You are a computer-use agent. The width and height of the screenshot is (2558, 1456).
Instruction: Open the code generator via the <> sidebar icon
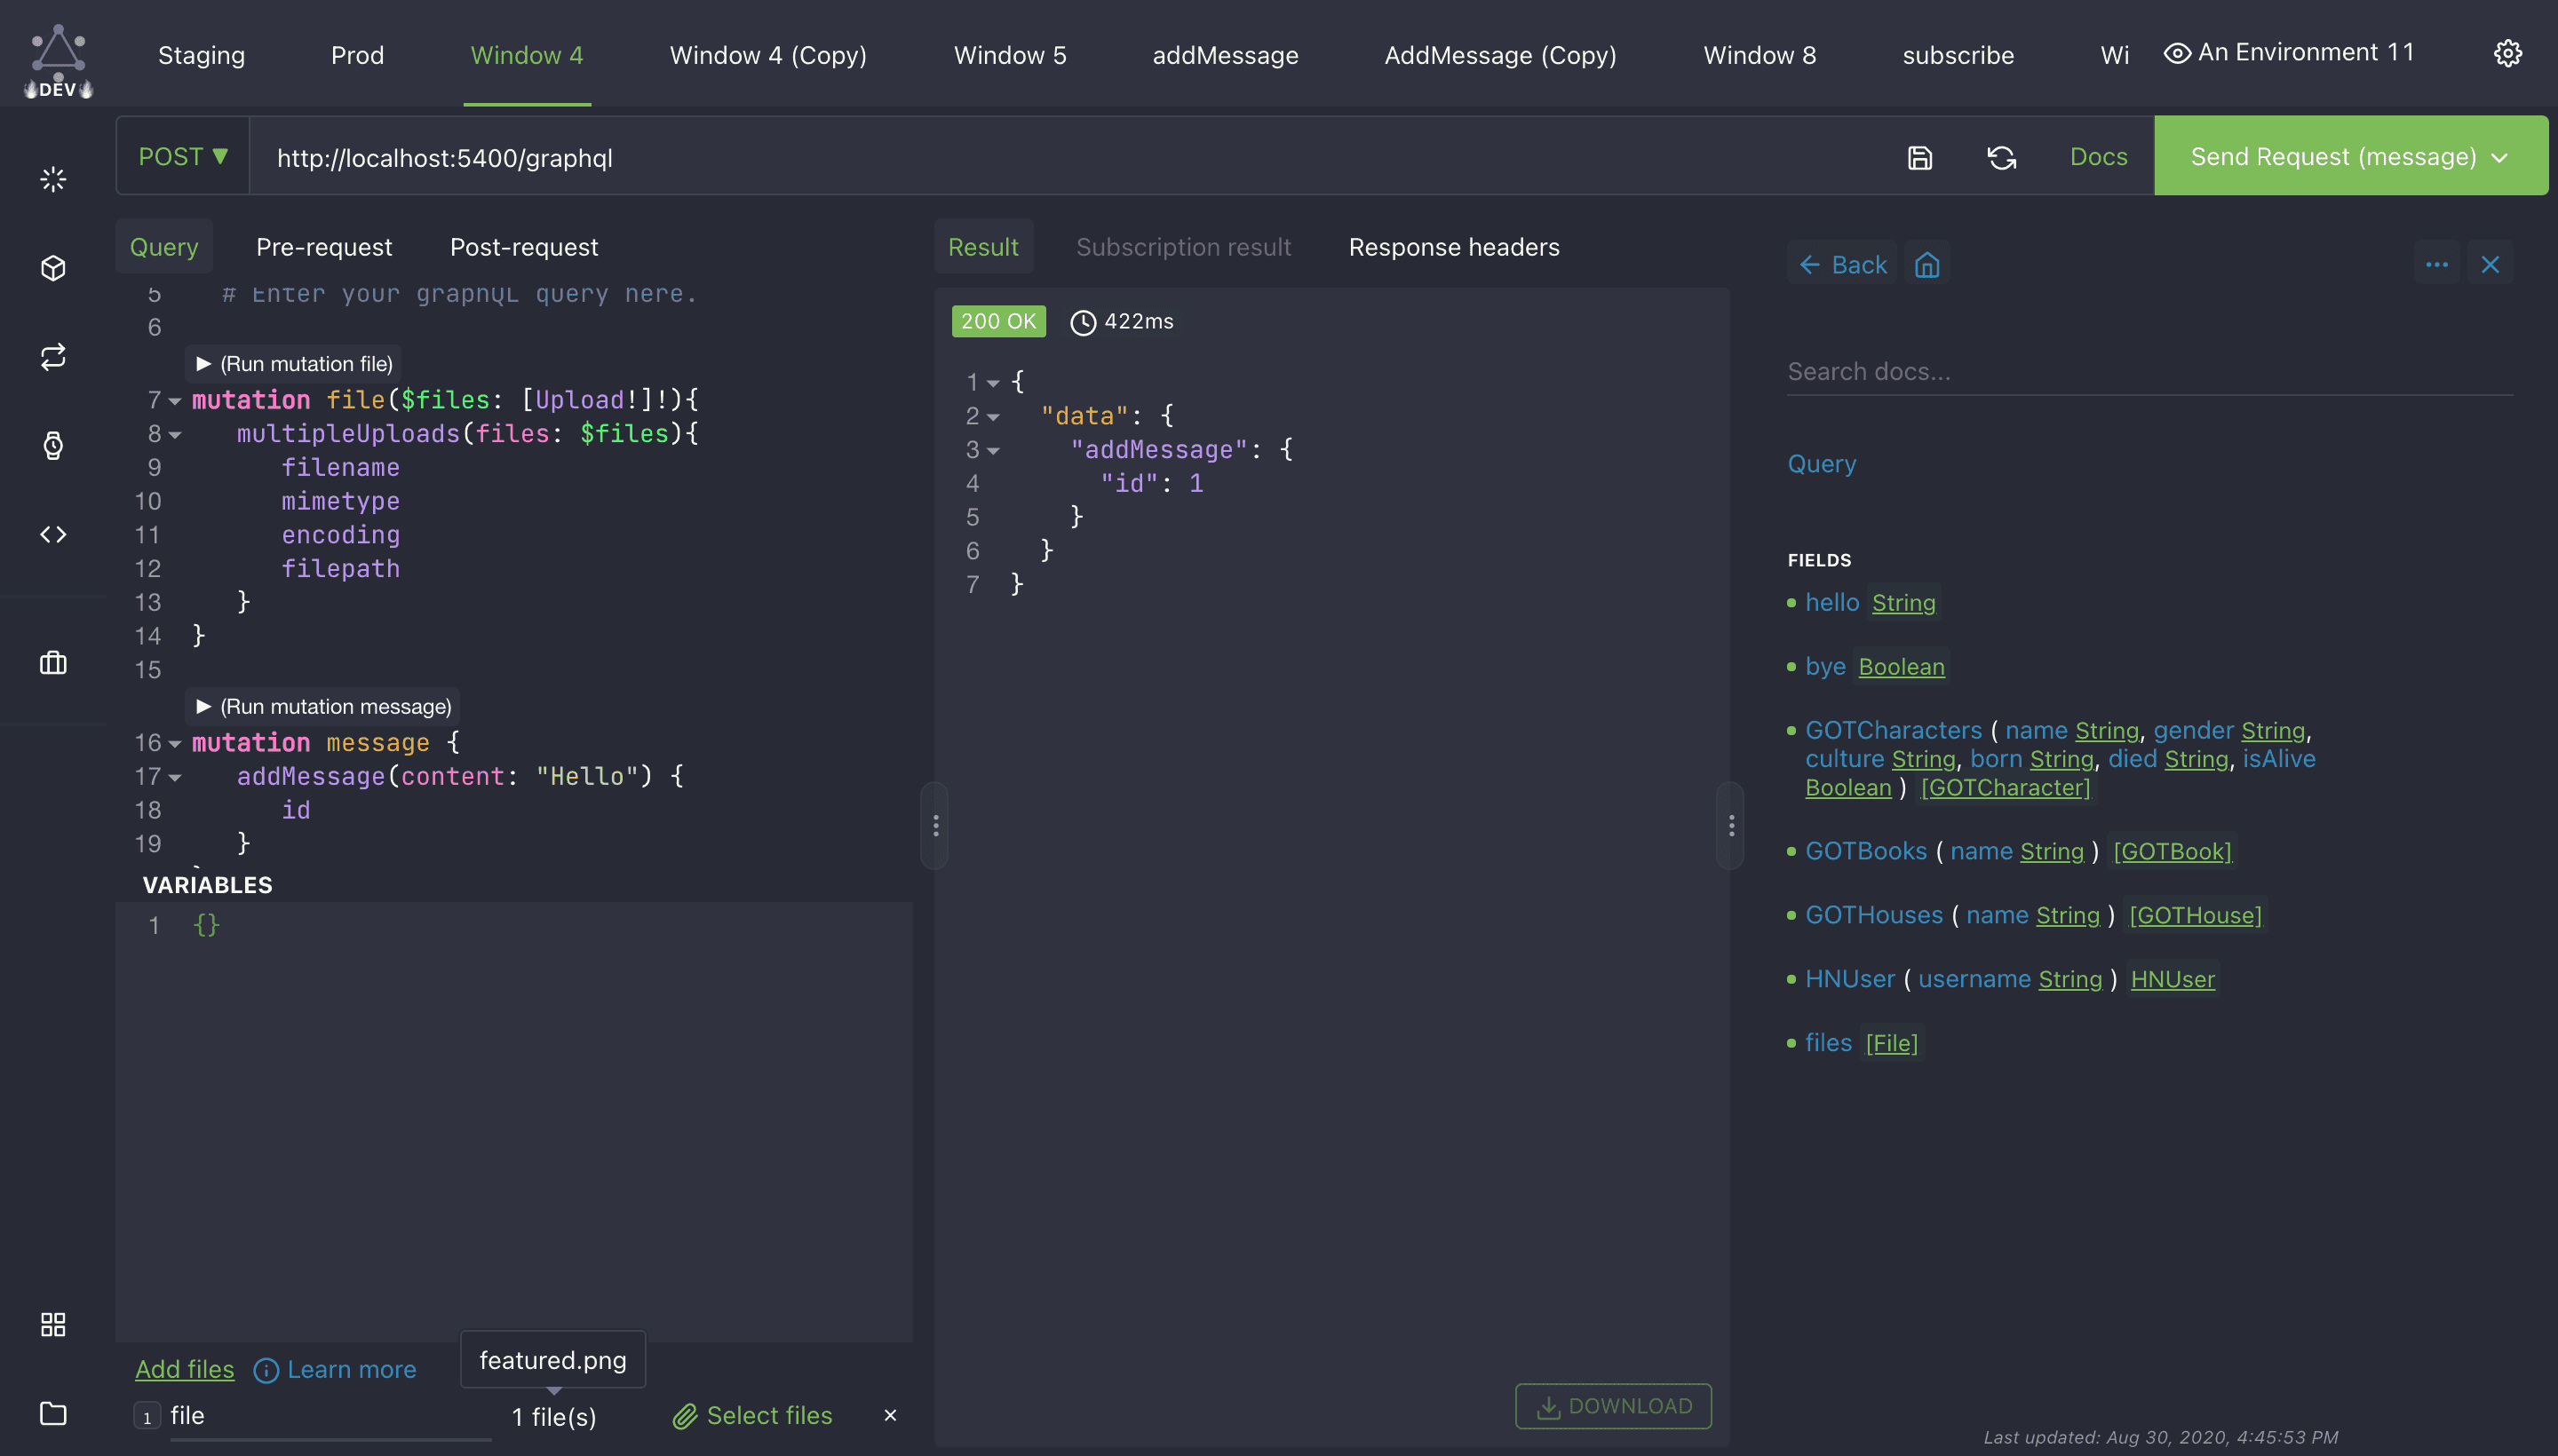pyautogui.click(x=52, y=533)
